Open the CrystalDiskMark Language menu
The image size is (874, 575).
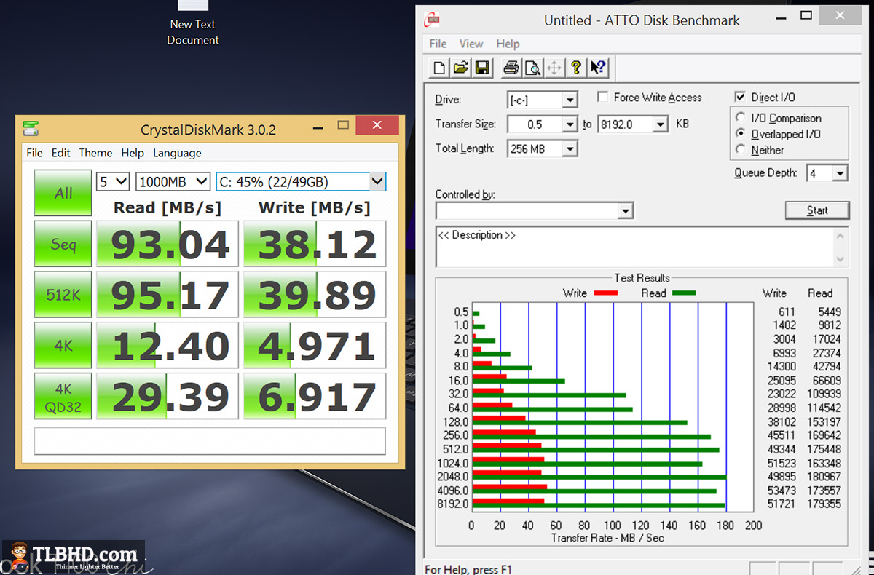click(x=177, y=153)
